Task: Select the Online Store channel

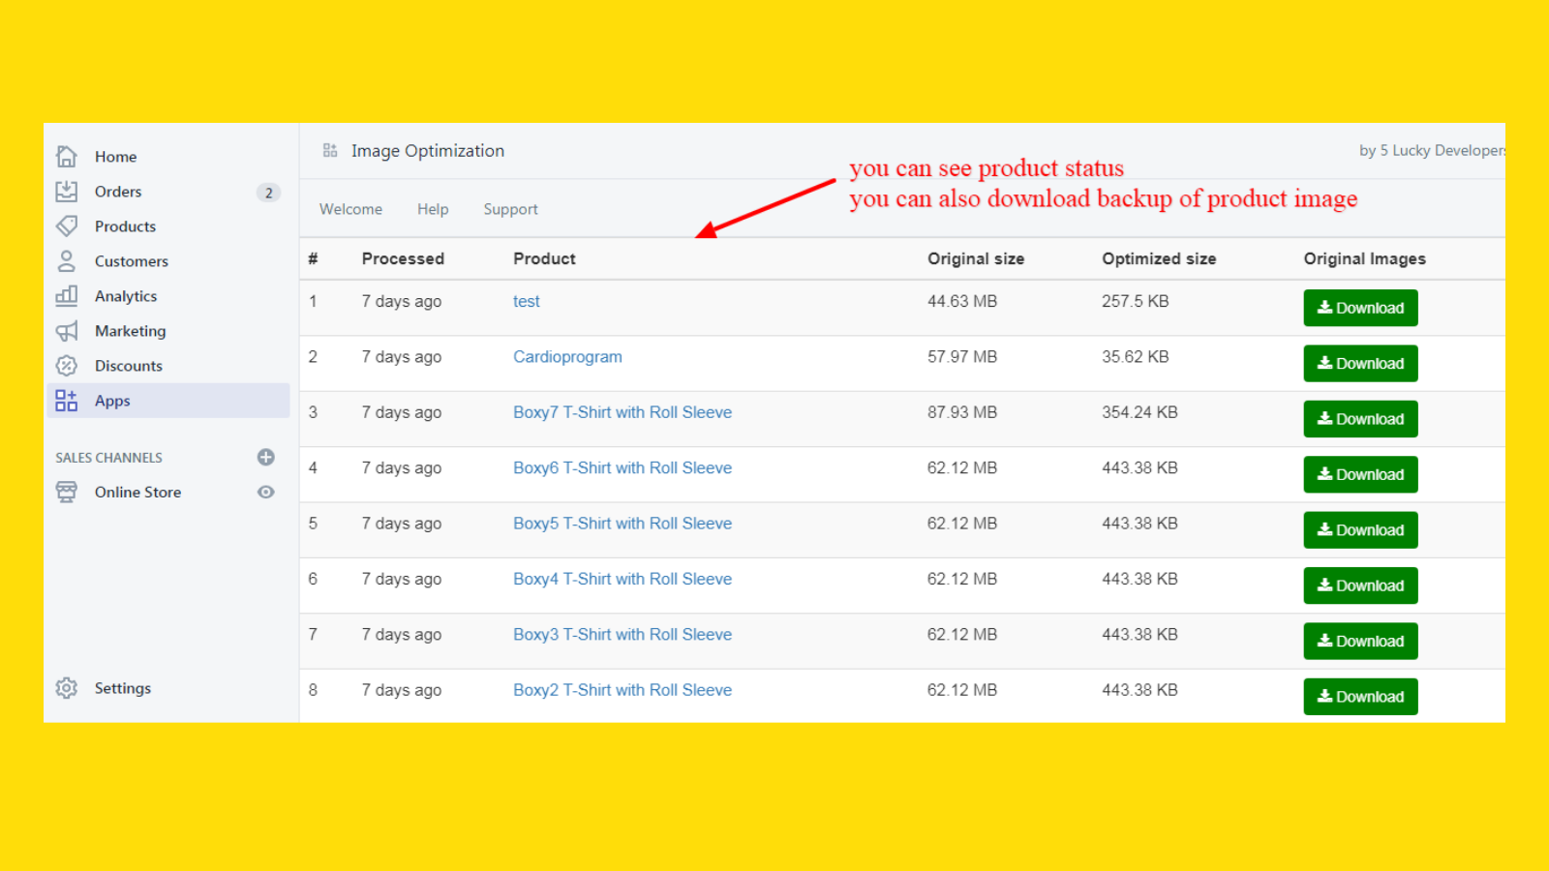Action: point(137,492)
